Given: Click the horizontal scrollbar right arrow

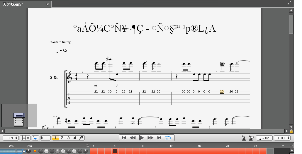Looking at the screenshot, I should [x=287, y=131].
